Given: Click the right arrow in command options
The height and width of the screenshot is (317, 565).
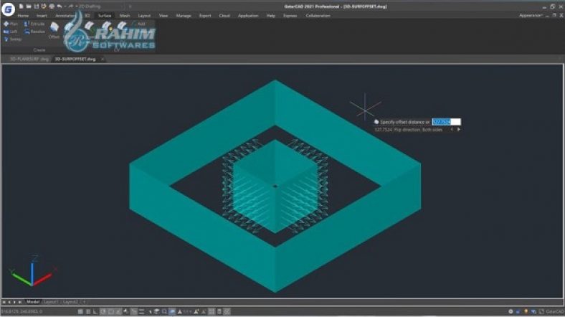Looking at the screenshot, I should pos(459,129).
